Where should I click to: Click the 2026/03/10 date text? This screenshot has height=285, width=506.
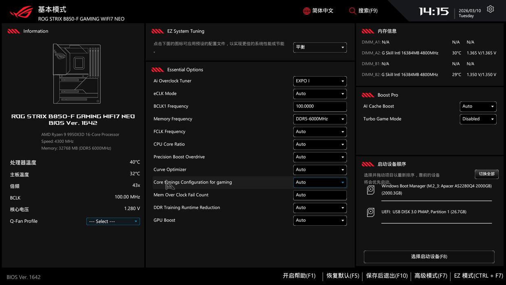tap(470, 11)
